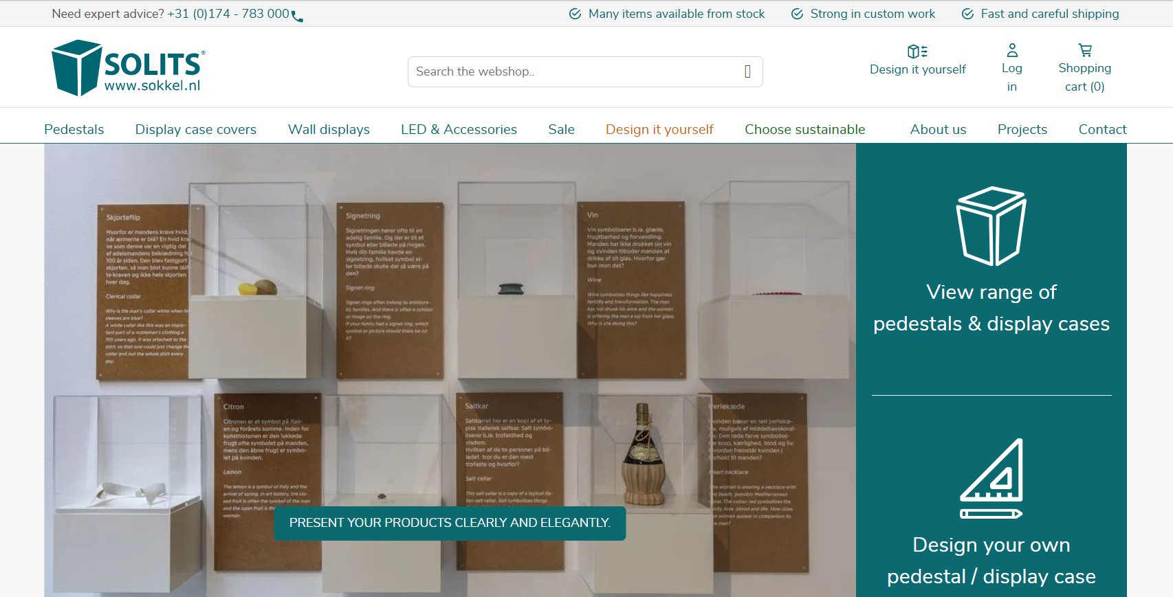
Task: Go to the About us page
Action: point(938,130)
